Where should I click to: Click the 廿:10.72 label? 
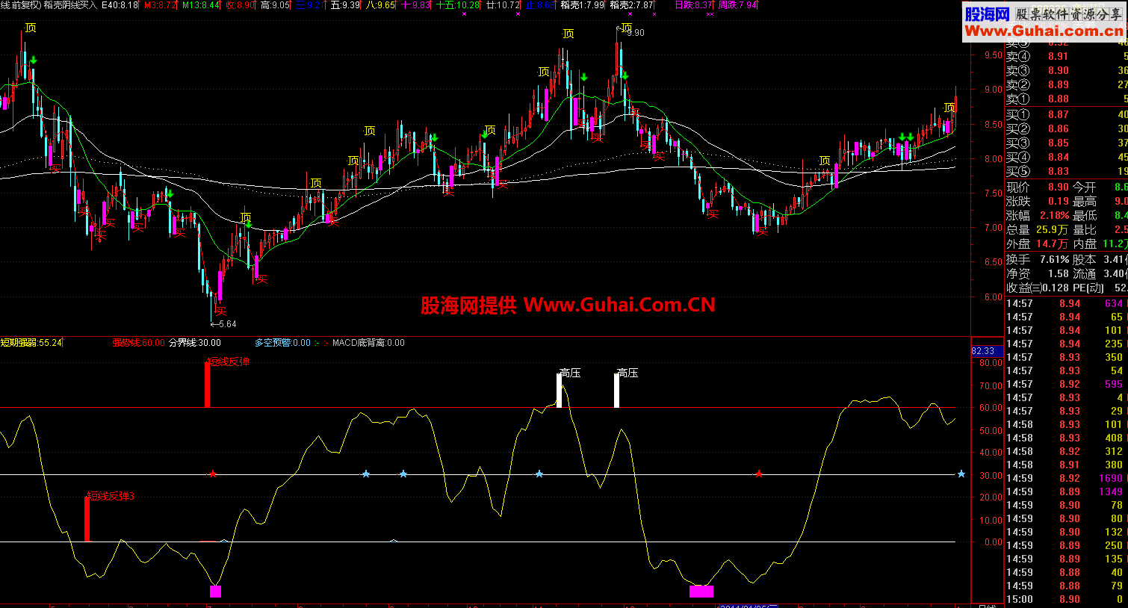click(503, 5)
